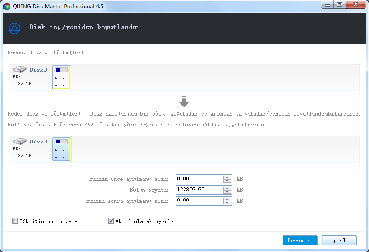Click the Disk taşı/yeniden boyutlandır title

[x=84, y=27]
